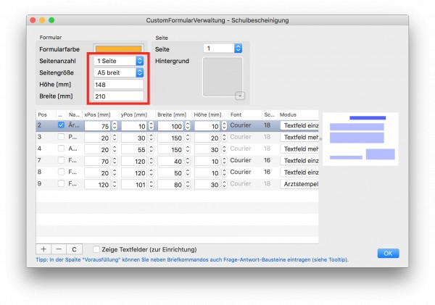Adjust yPos stepper in row 3
This screenshot has width=435, height=305.
click(x=151, y=138)
